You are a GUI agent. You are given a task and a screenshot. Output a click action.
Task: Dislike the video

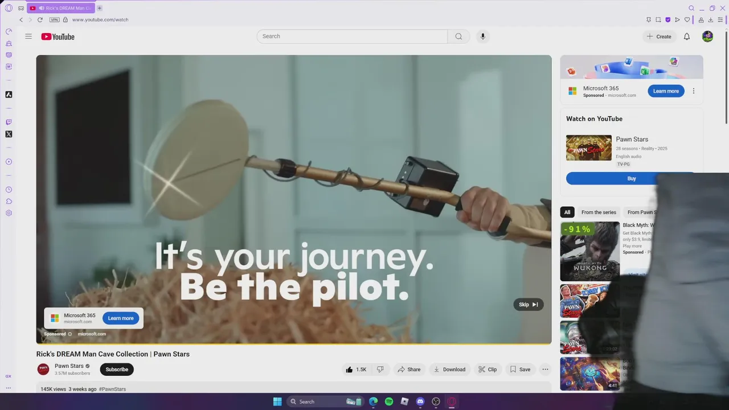click(x=380, y=370)
